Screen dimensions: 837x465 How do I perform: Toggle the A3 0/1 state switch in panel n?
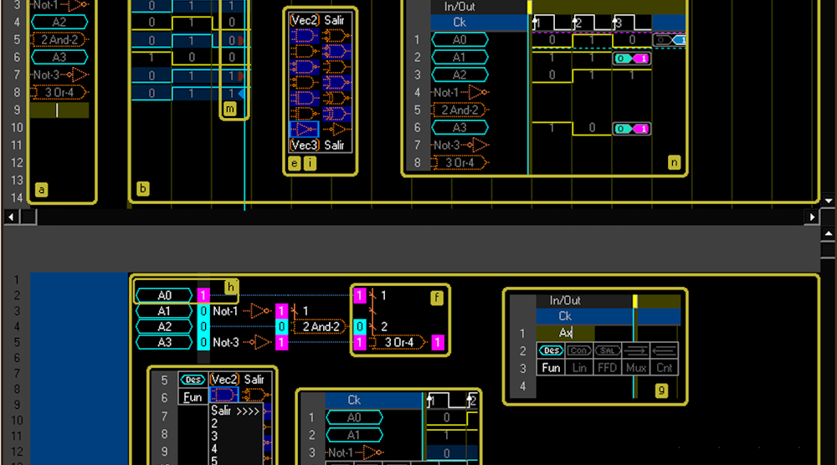click(632, 129)
